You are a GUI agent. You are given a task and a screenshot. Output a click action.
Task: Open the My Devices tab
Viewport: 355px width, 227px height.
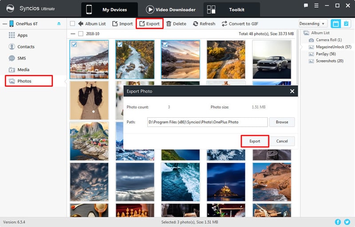click(x=109, y=9)
